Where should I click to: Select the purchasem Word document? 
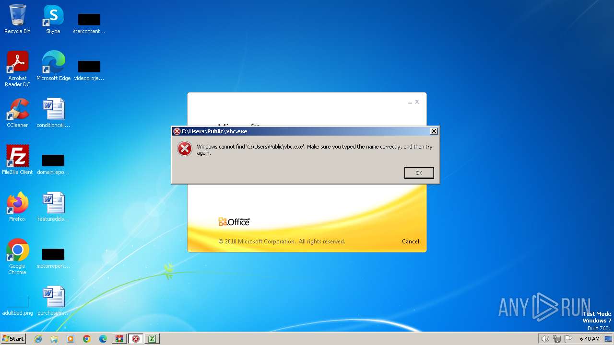[x=53, y=301]
